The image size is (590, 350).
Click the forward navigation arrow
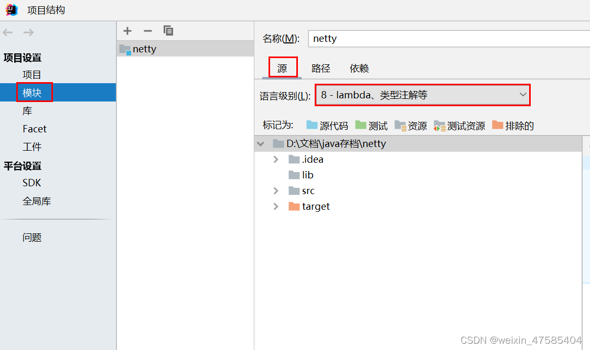[x=29, y=32]
